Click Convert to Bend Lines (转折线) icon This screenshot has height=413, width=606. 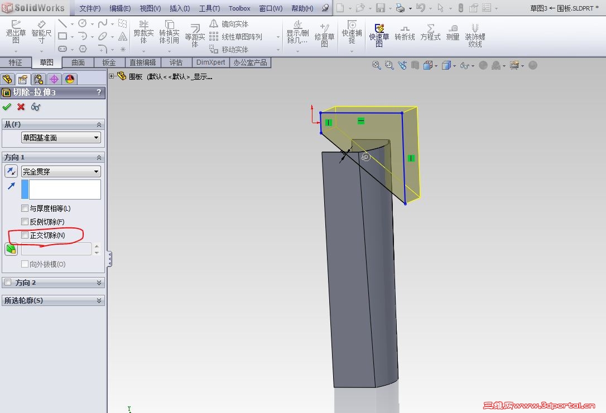[x=405, y=33]
